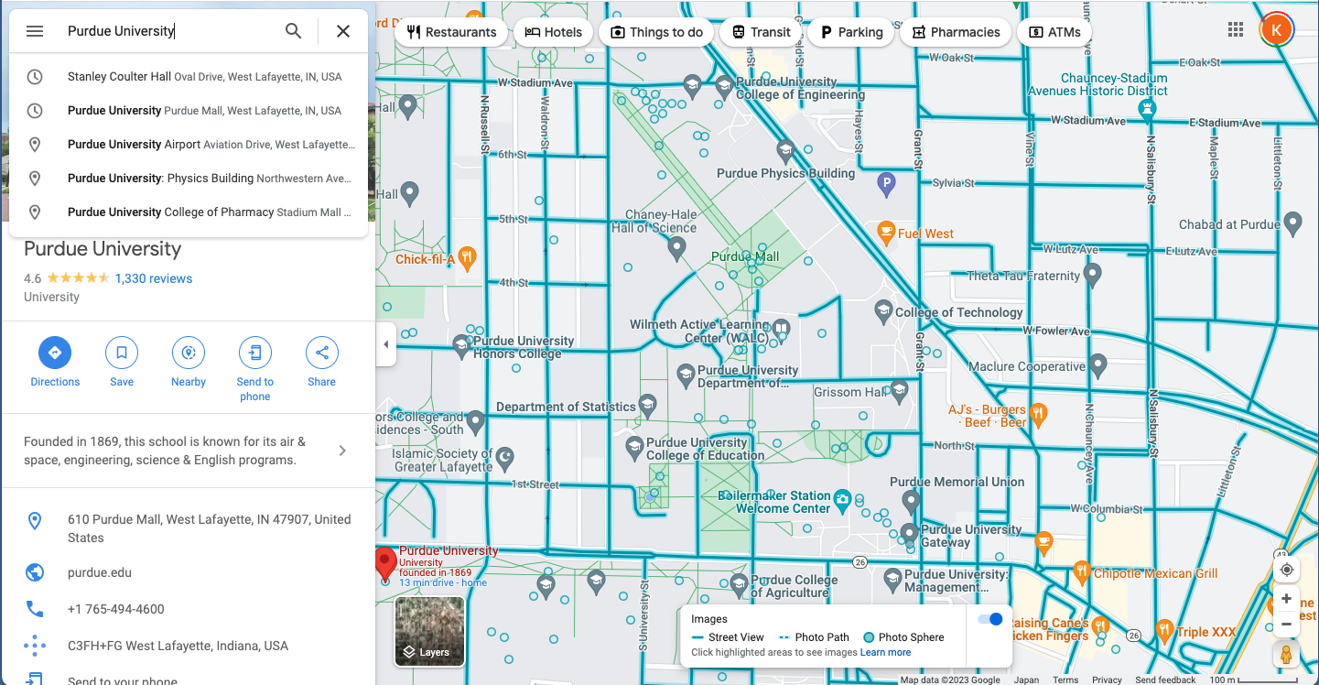Click the address 610 Purdue Mall row
This screenshot has width=1319, height=685.
(x=189, y=528)
